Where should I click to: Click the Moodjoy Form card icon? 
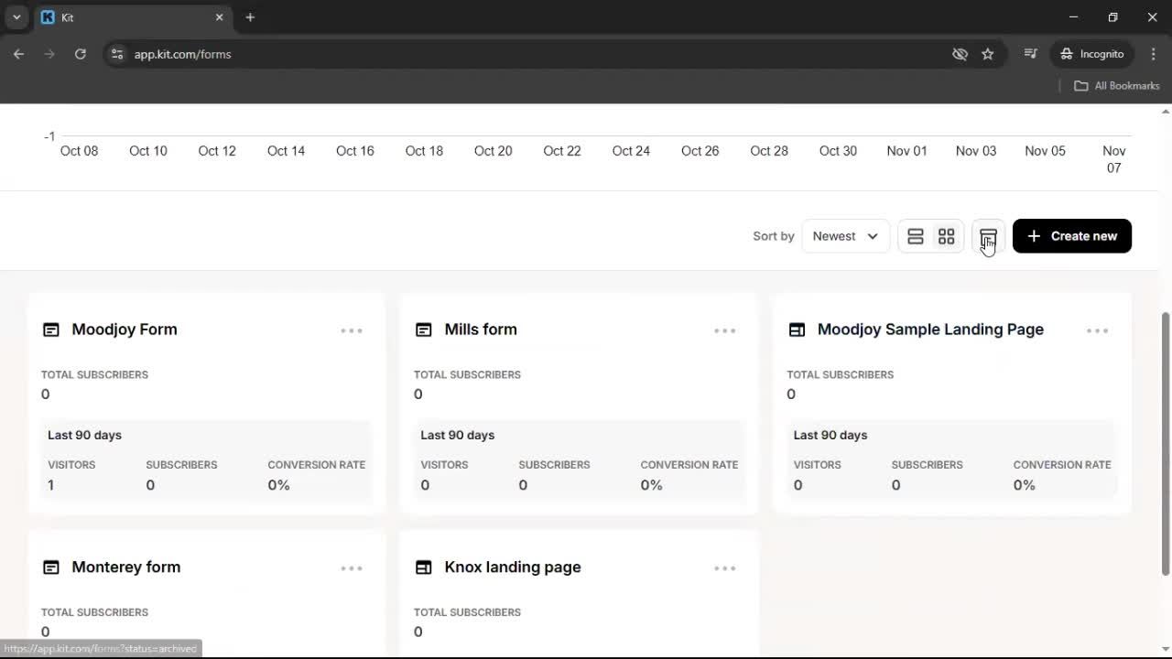[51, 329]
